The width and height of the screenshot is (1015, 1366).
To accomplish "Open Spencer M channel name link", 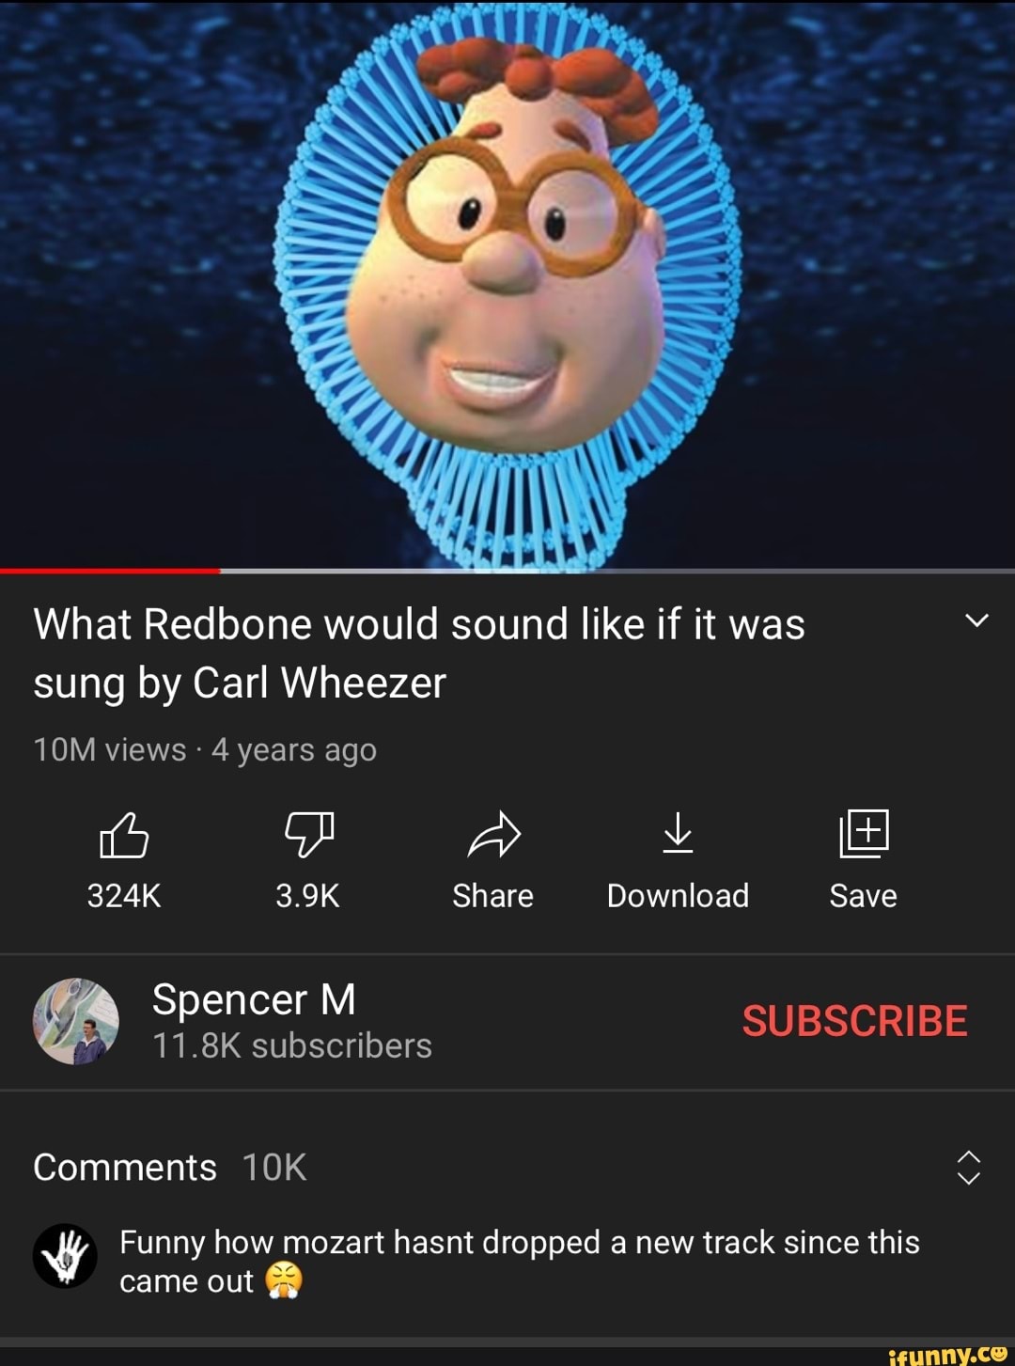I will click(255, 999).
